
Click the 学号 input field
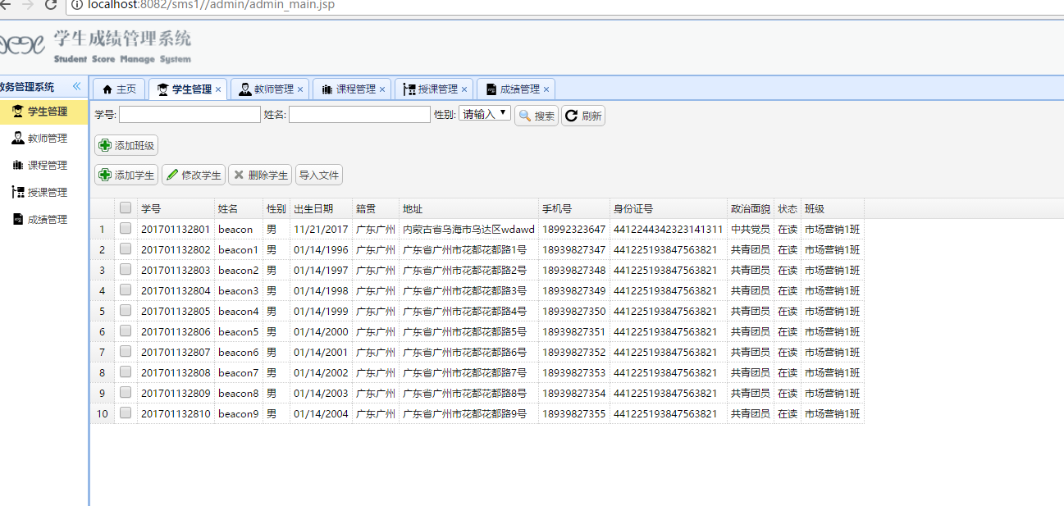190,115
